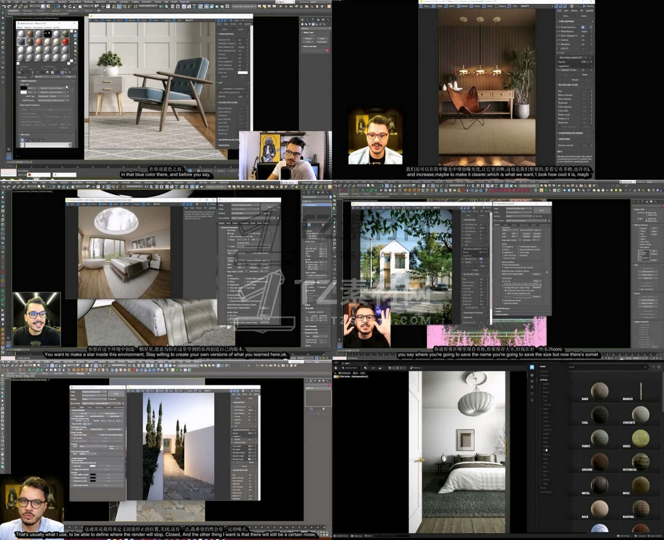Toggle Contrast checkbox beside the leather chair render
Screen dimensions: 664x540
coord(559,40)
